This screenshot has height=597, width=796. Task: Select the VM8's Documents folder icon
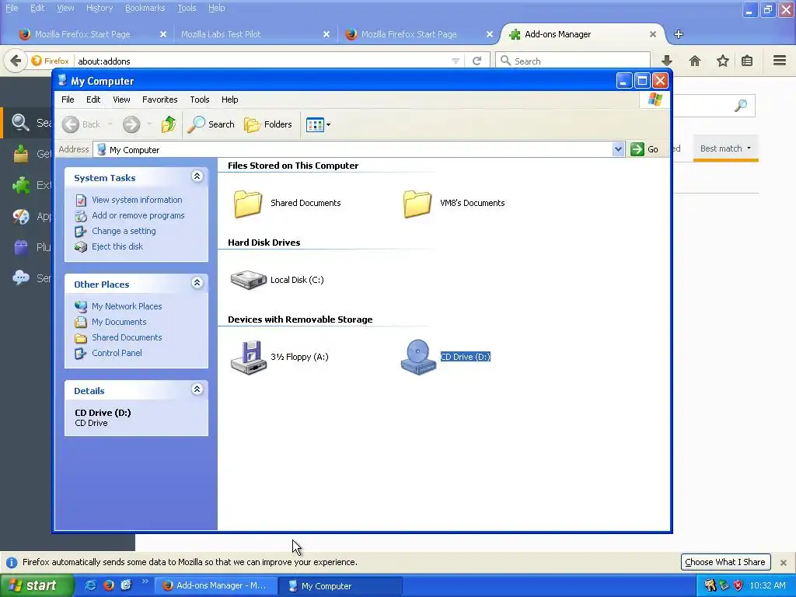click(417, 204)
